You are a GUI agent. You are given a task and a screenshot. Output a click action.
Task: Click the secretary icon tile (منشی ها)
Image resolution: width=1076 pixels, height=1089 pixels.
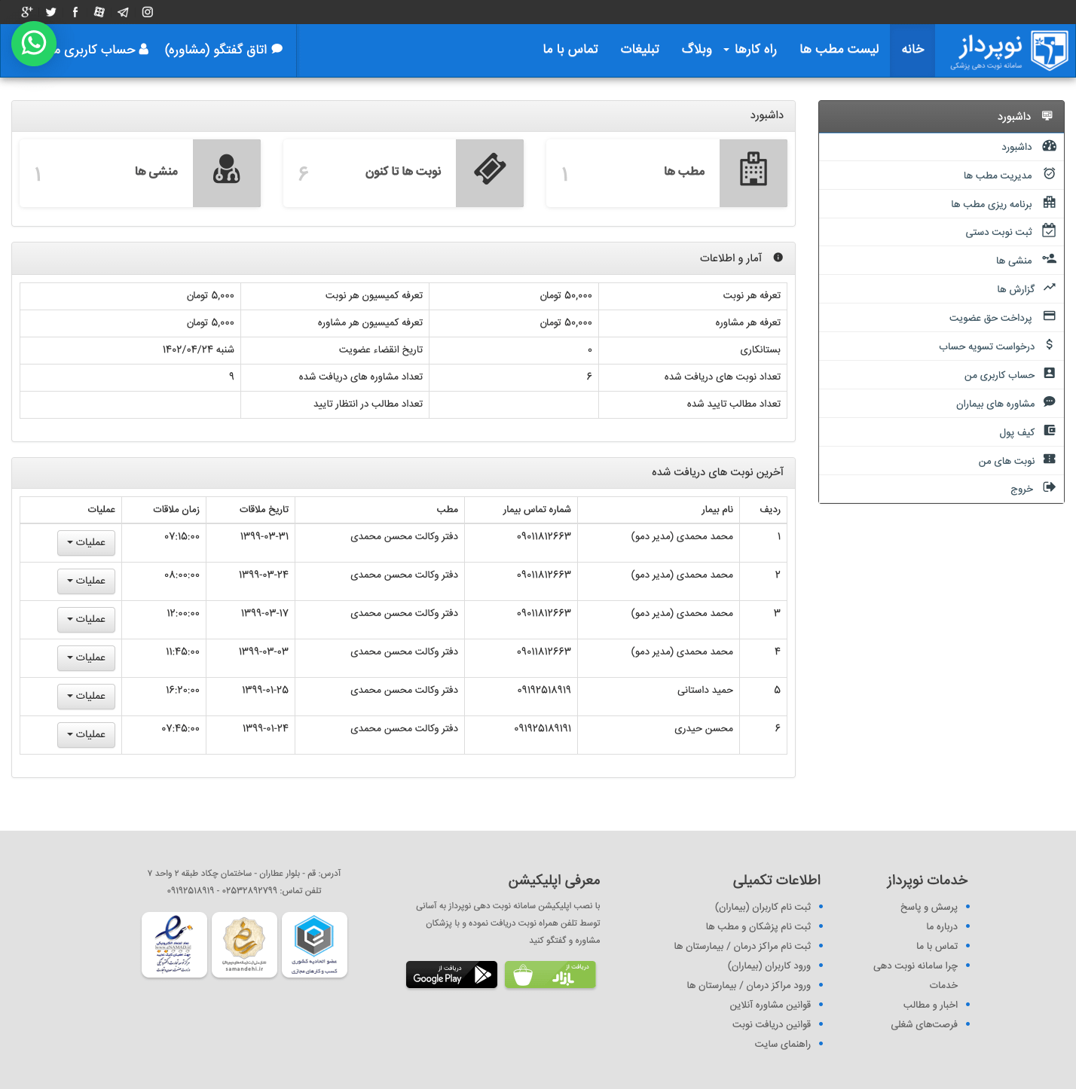click(x=227, y=172)
